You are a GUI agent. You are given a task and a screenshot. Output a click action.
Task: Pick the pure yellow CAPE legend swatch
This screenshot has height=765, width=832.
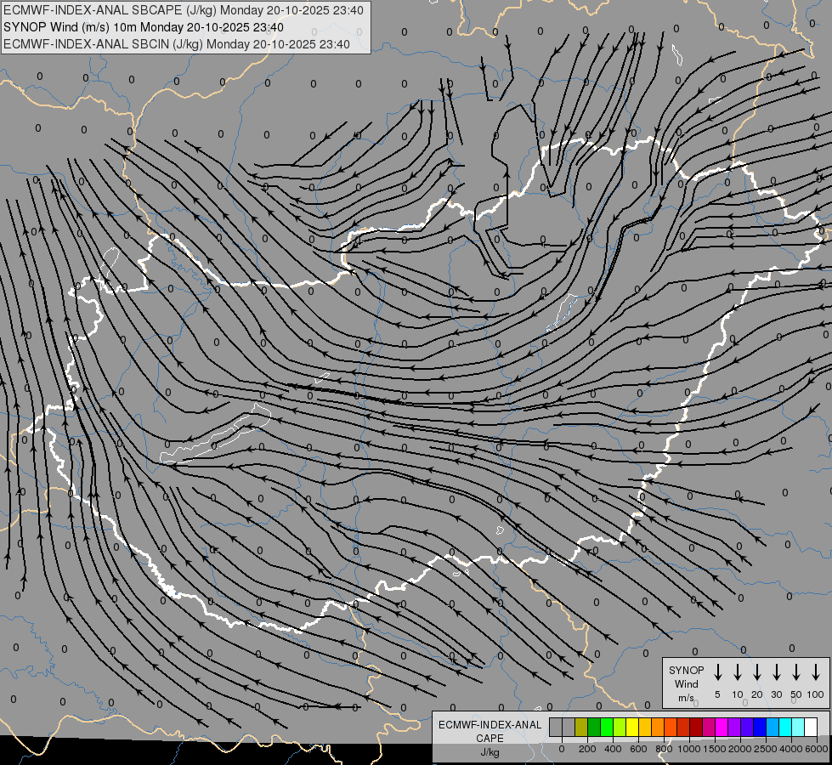(x=632, y=727)
